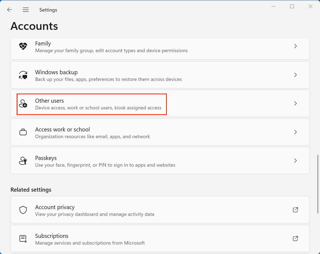The height and width of the screenshot is (254, 320).
Task: Click the Family heart icon
Action: click(x=23, y=46)
